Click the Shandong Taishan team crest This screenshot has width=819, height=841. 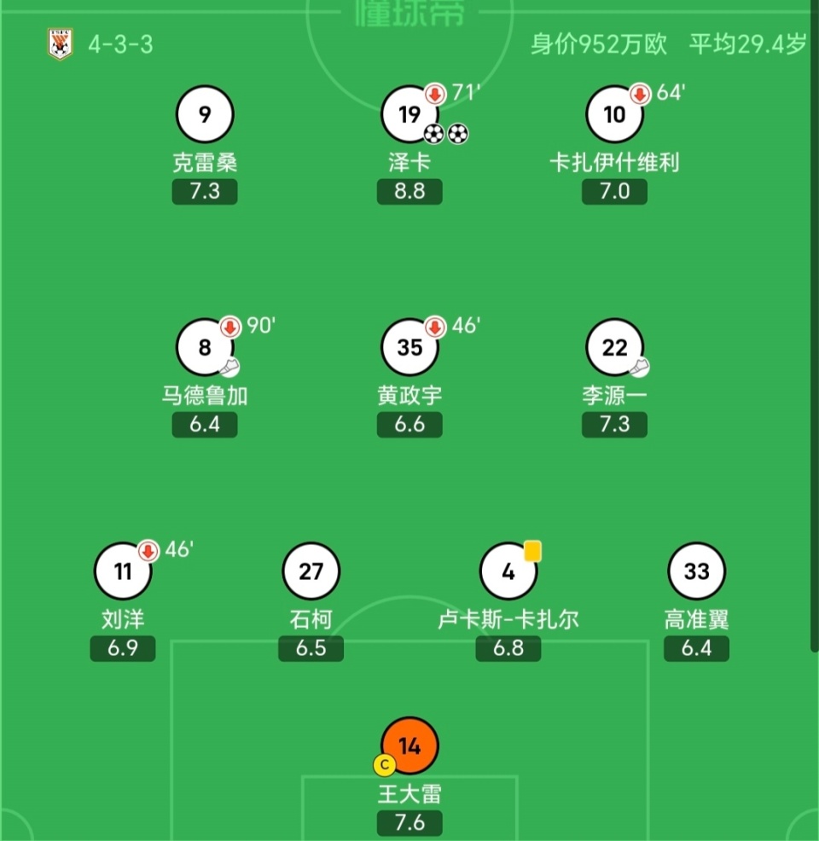click(60, 44)
